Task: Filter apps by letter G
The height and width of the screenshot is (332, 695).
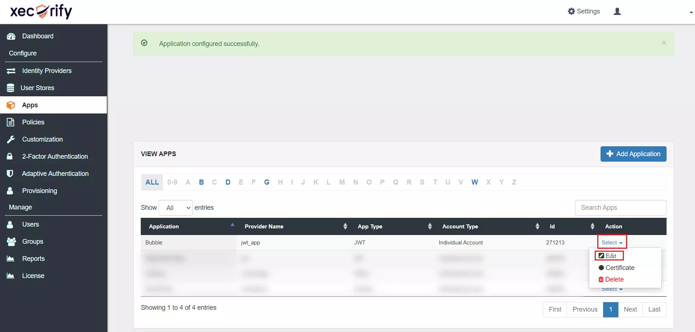Action: (x=267, y=182)
